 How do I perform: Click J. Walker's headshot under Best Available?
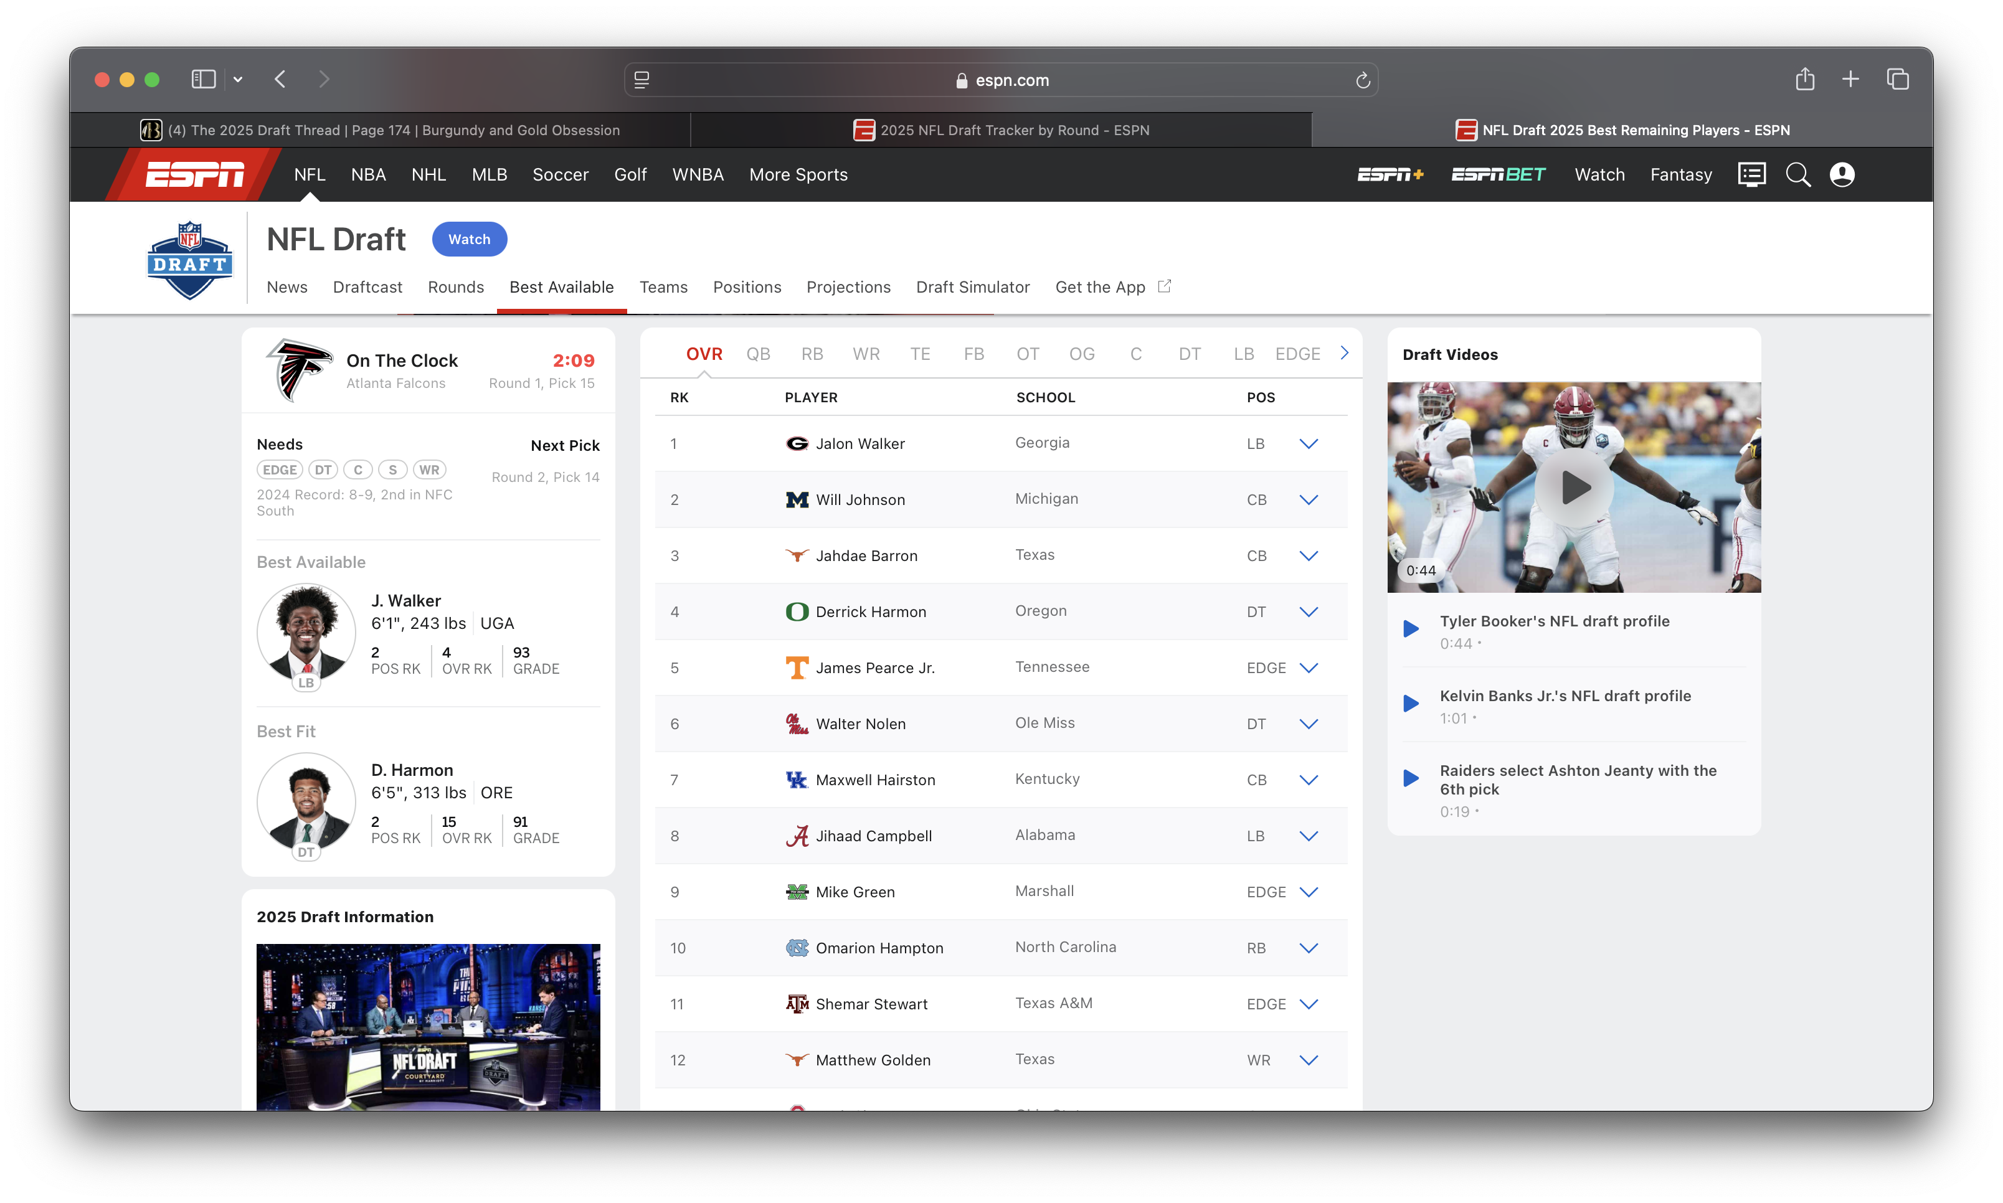(306, 633)
